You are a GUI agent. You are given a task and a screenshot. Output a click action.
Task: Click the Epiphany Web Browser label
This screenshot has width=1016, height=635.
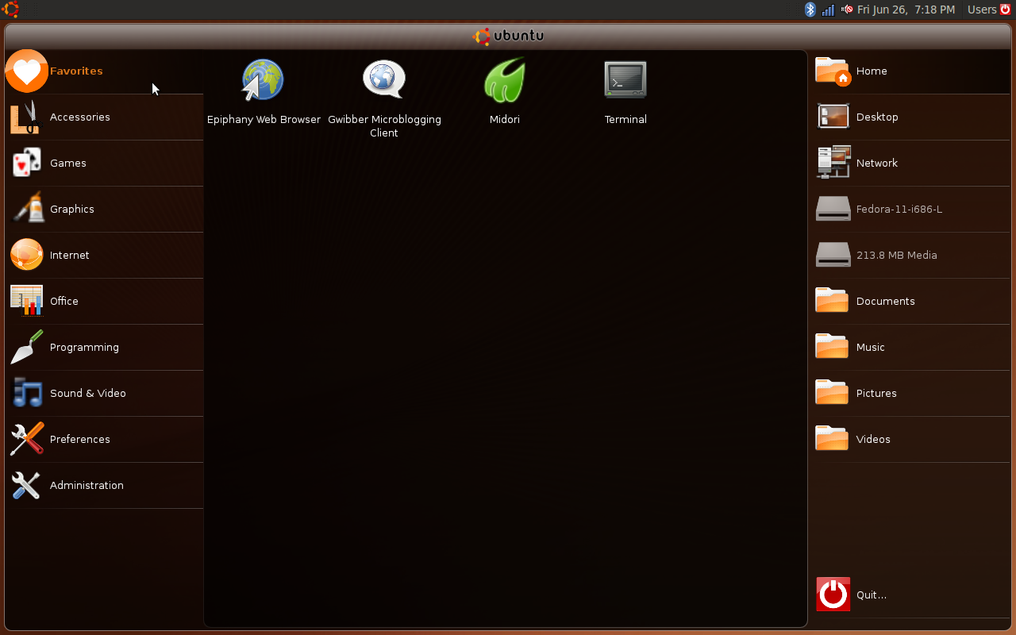pyautogui.click(x=264, y=119)
